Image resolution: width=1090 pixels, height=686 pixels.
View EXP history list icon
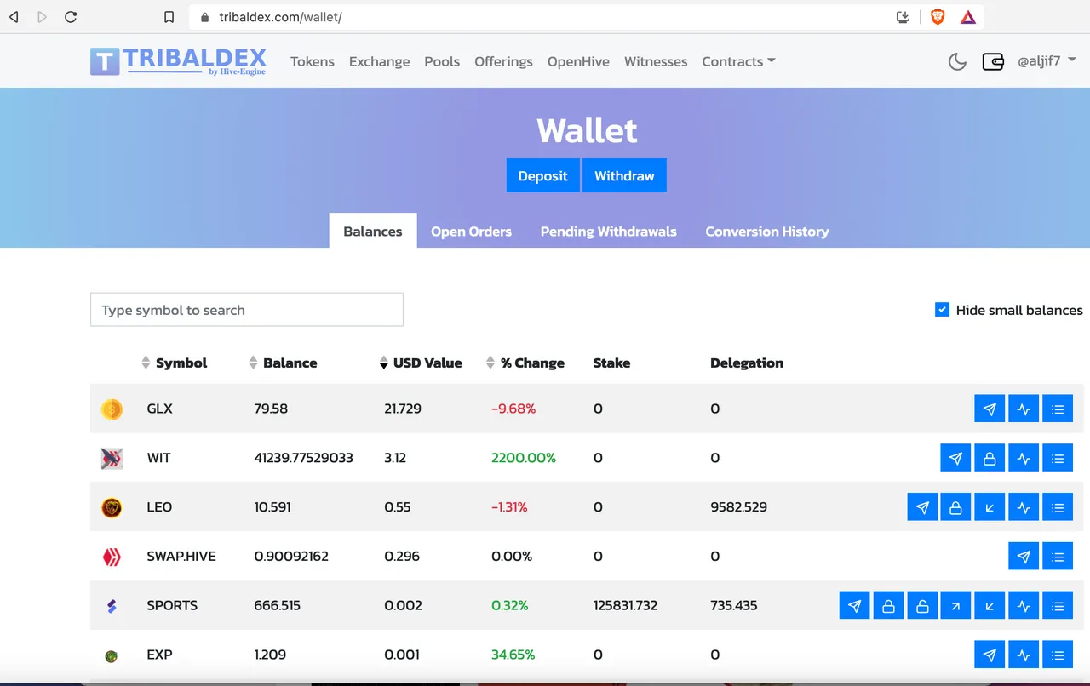pyautogui.click(x=1058, y=655)
